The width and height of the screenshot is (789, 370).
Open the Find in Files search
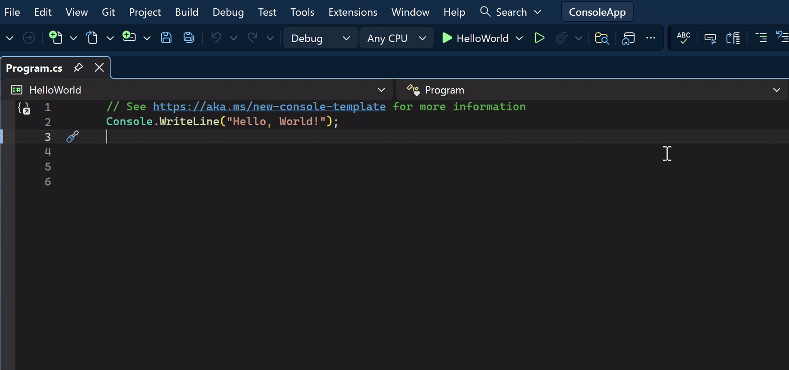point(602,38)
